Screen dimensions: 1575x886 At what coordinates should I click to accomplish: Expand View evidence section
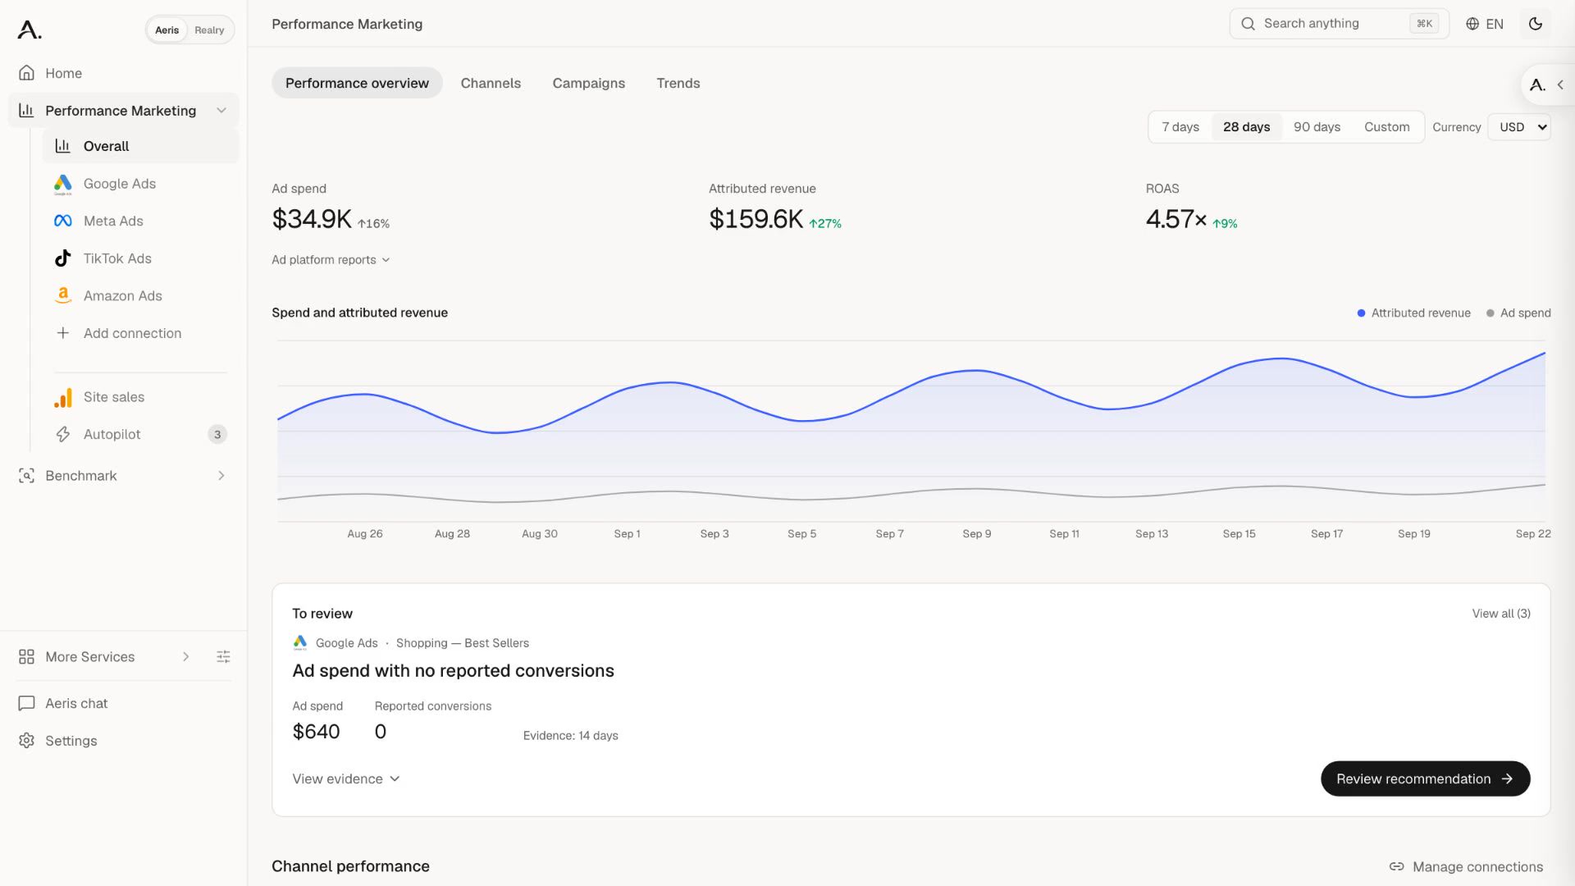click(x=346, y=779)
